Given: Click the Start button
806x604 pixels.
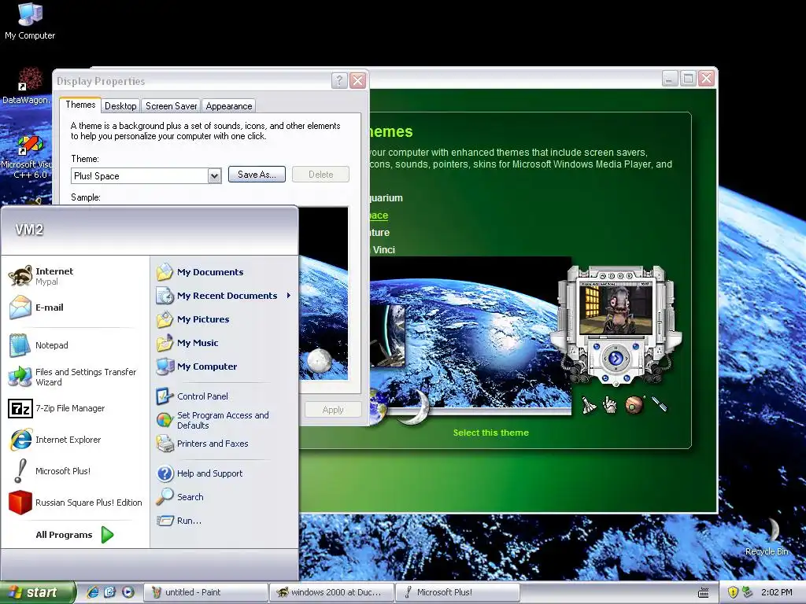Looking at the screenshot, I should [37, 592].
